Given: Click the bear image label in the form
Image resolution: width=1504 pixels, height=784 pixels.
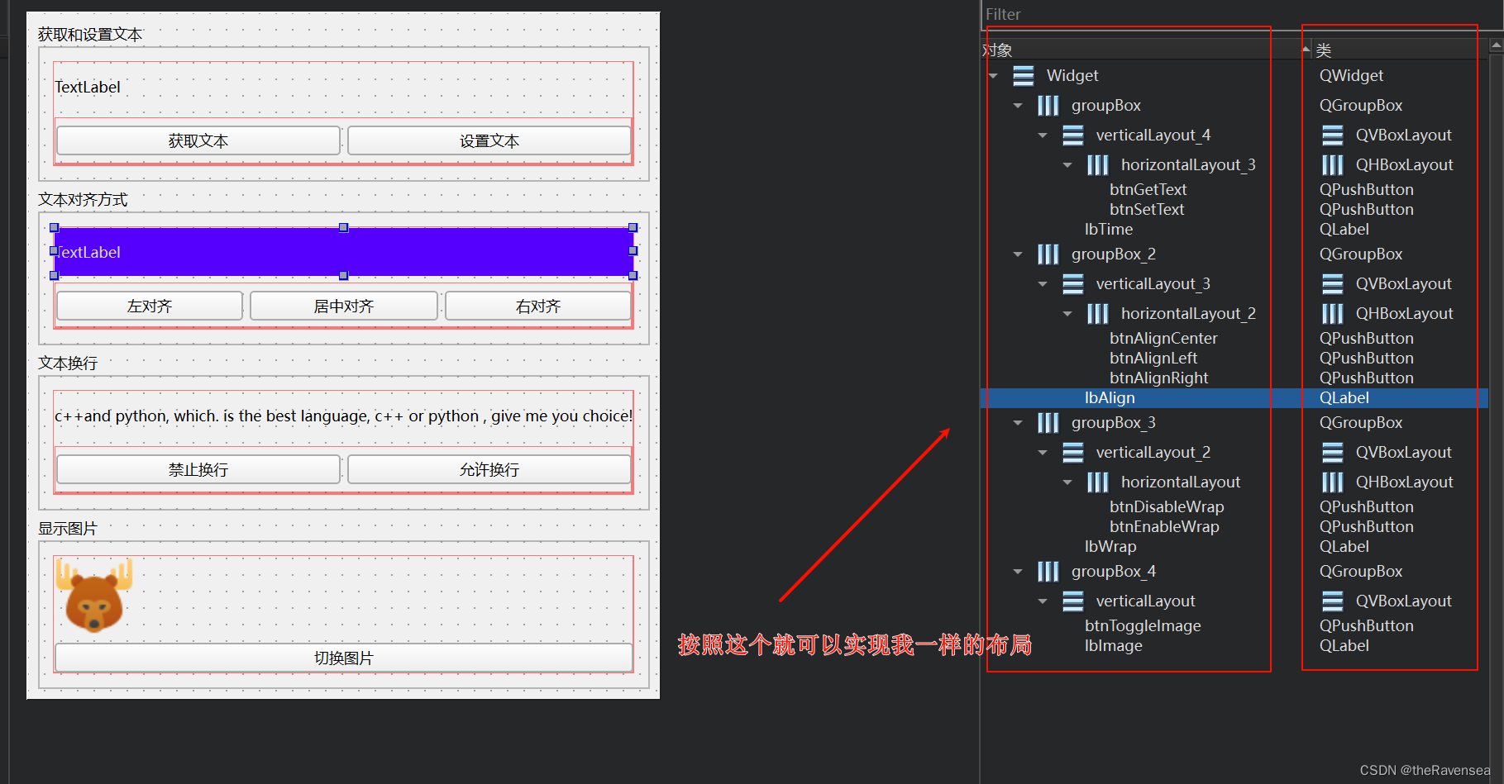Looking at the screenshot, I should (x=93, y=595).
